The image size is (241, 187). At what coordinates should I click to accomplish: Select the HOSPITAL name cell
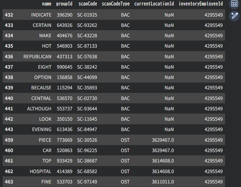[40, 171]
